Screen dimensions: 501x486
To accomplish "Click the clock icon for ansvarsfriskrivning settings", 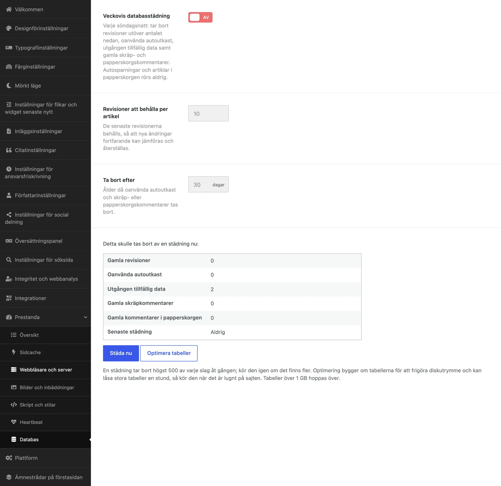I will [x=9, y=169].
